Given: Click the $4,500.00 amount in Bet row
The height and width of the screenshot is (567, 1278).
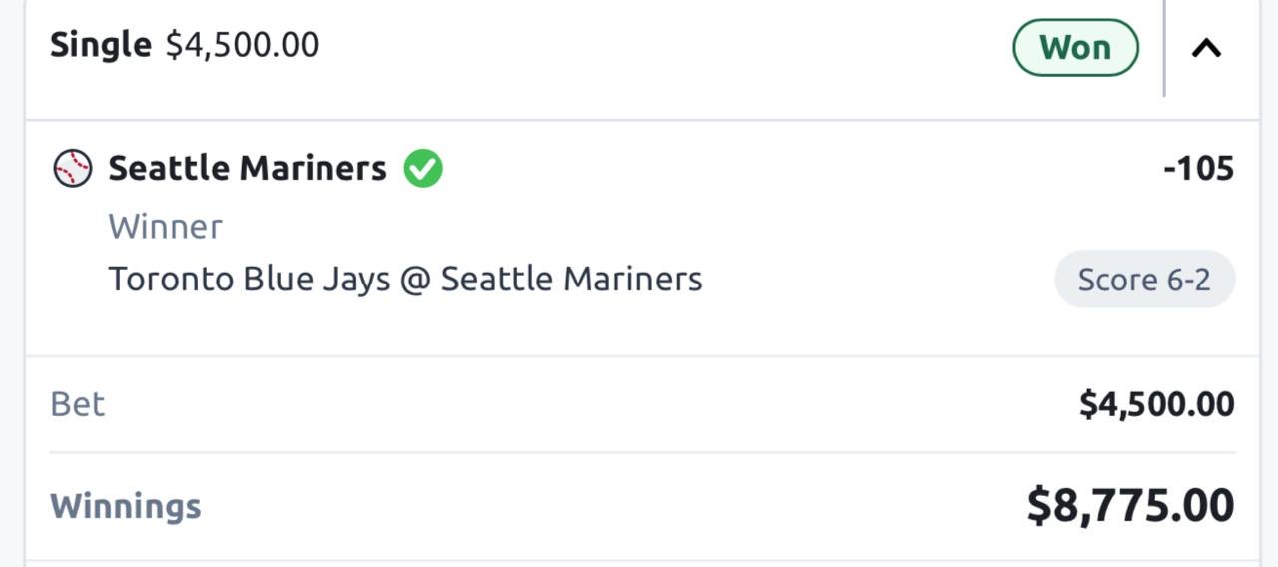Looking at the screenshot, I should (1156, 404).
